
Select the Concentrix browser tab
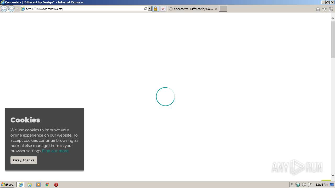pyautogui.click(x=193, y=9)
